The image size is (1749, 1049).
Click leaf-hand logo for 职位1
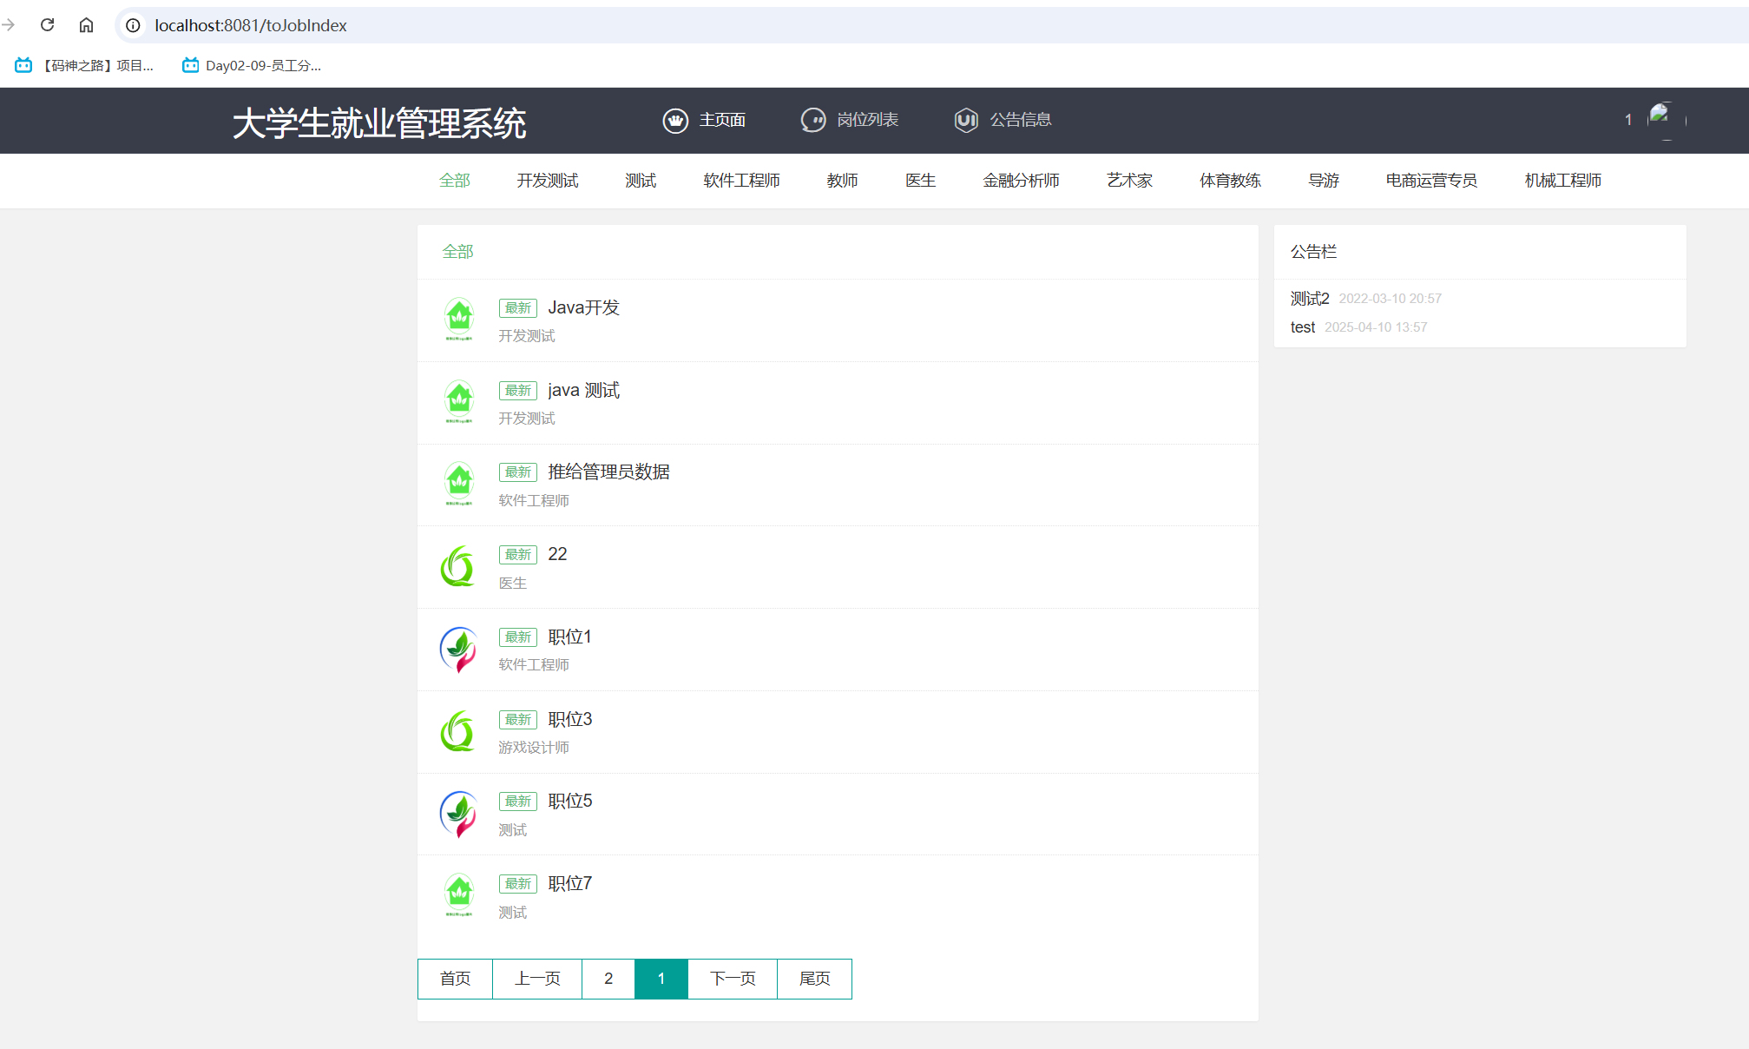point(458,649)
